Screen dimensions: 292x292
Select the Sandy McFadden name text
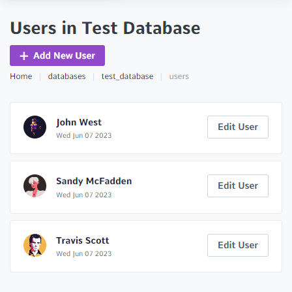coord(94,181)
